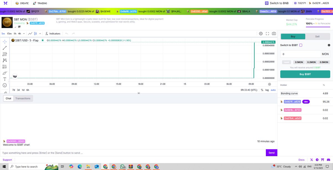
Task: Click the share icon under token name
Action: [x=19, y=27]
